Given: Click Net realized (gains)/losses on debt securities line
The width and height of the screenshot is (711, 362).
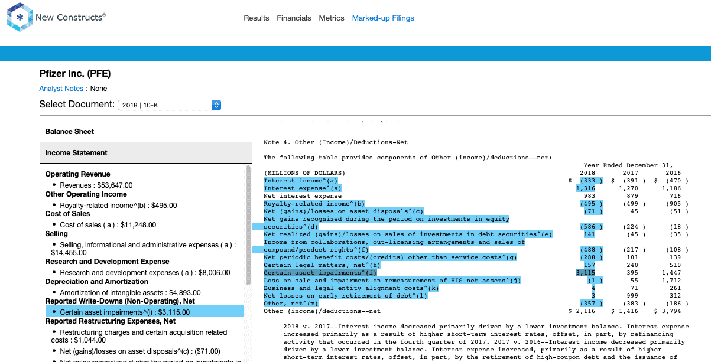Looking at the screenshot, I should [408, 234].
